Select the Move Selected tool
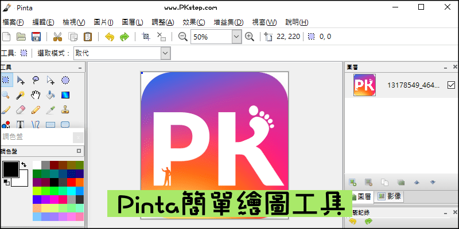 coord(21,80)
